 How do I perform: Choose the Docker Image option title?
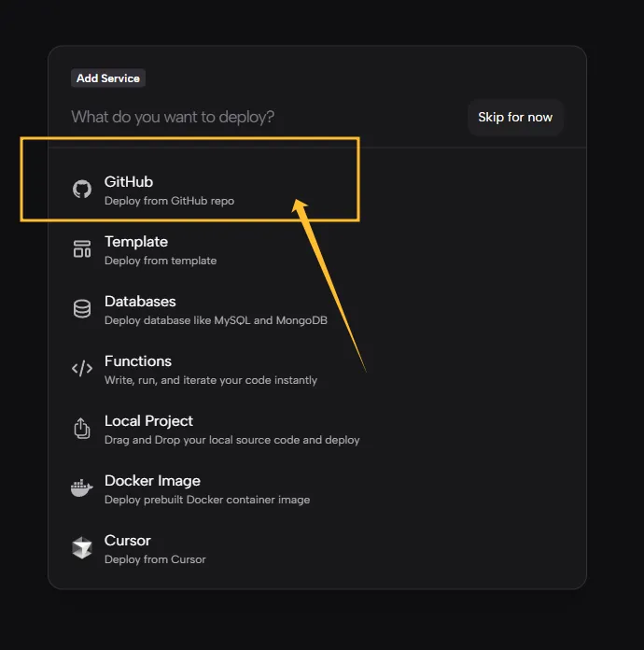click(152, 481)
